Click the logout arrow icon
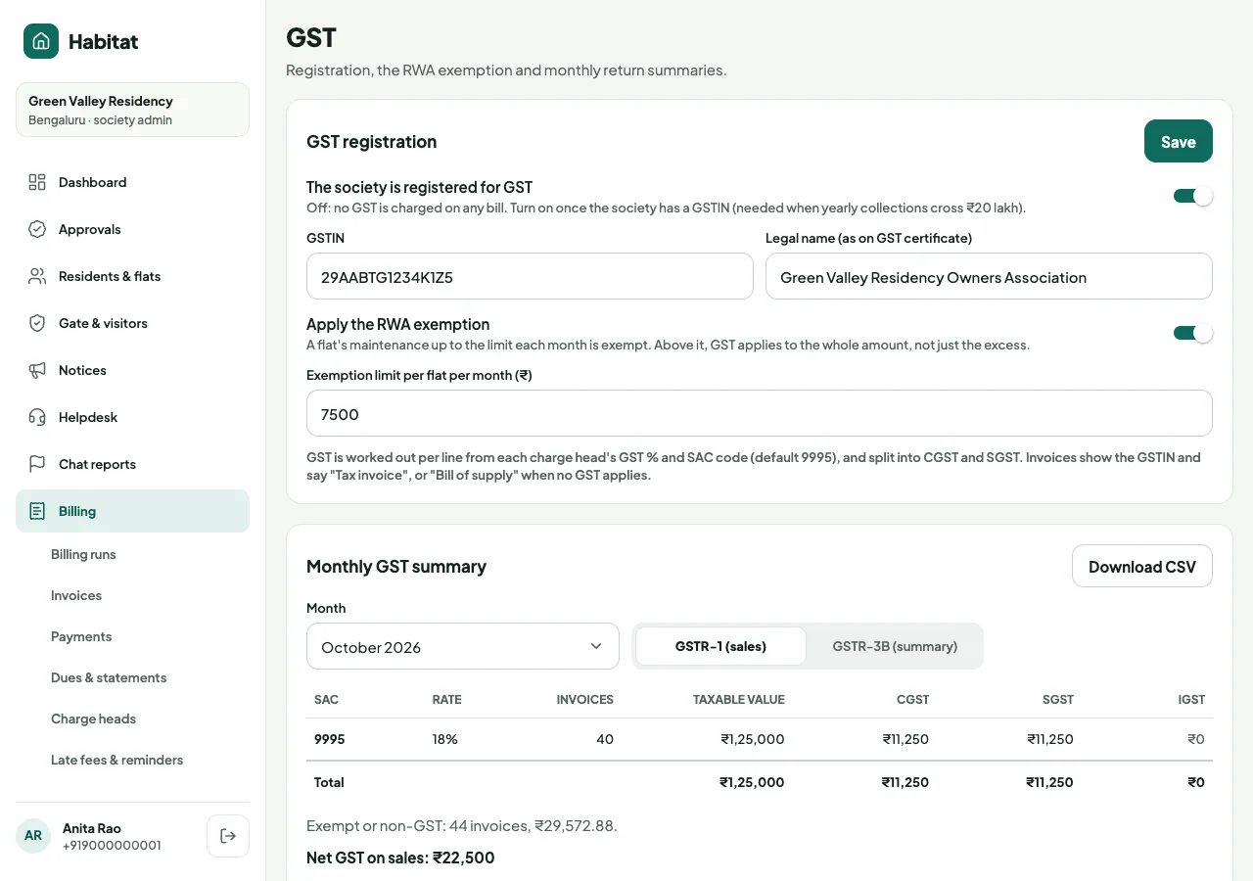The width and height of the screenshot is (1253, 881). pos(228,836)
